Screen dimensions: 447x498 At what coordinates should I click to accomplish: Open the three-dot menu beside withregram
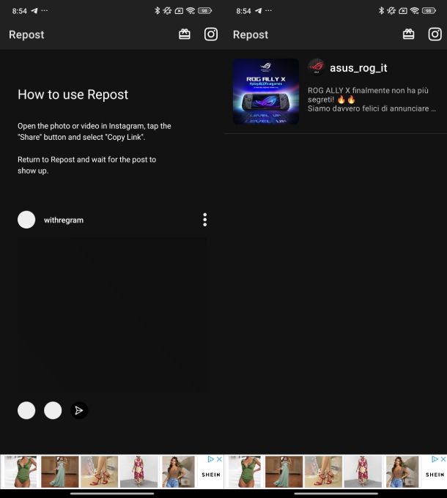(205, 220)
